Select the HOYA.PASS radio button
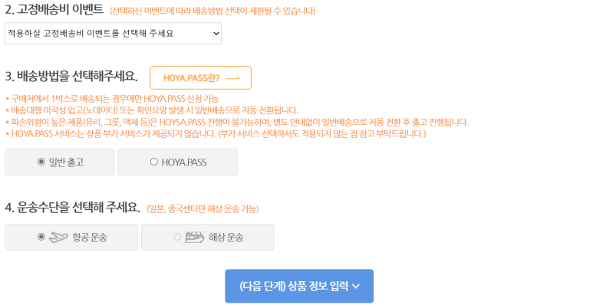This screenshot has width=593, height=308. coord(153,162)
